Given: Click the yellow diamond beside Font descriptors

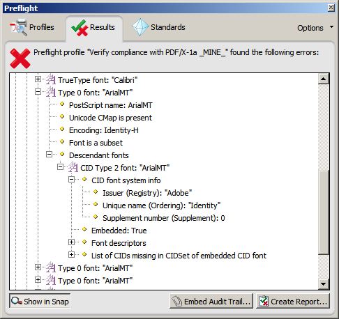Looking at the screenshot, I should [84, 242].
